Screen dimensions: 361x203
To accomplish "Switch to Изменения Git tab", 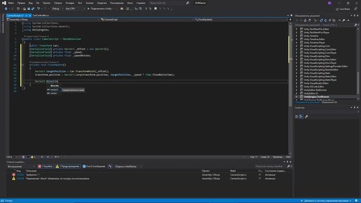I will 329,102.
